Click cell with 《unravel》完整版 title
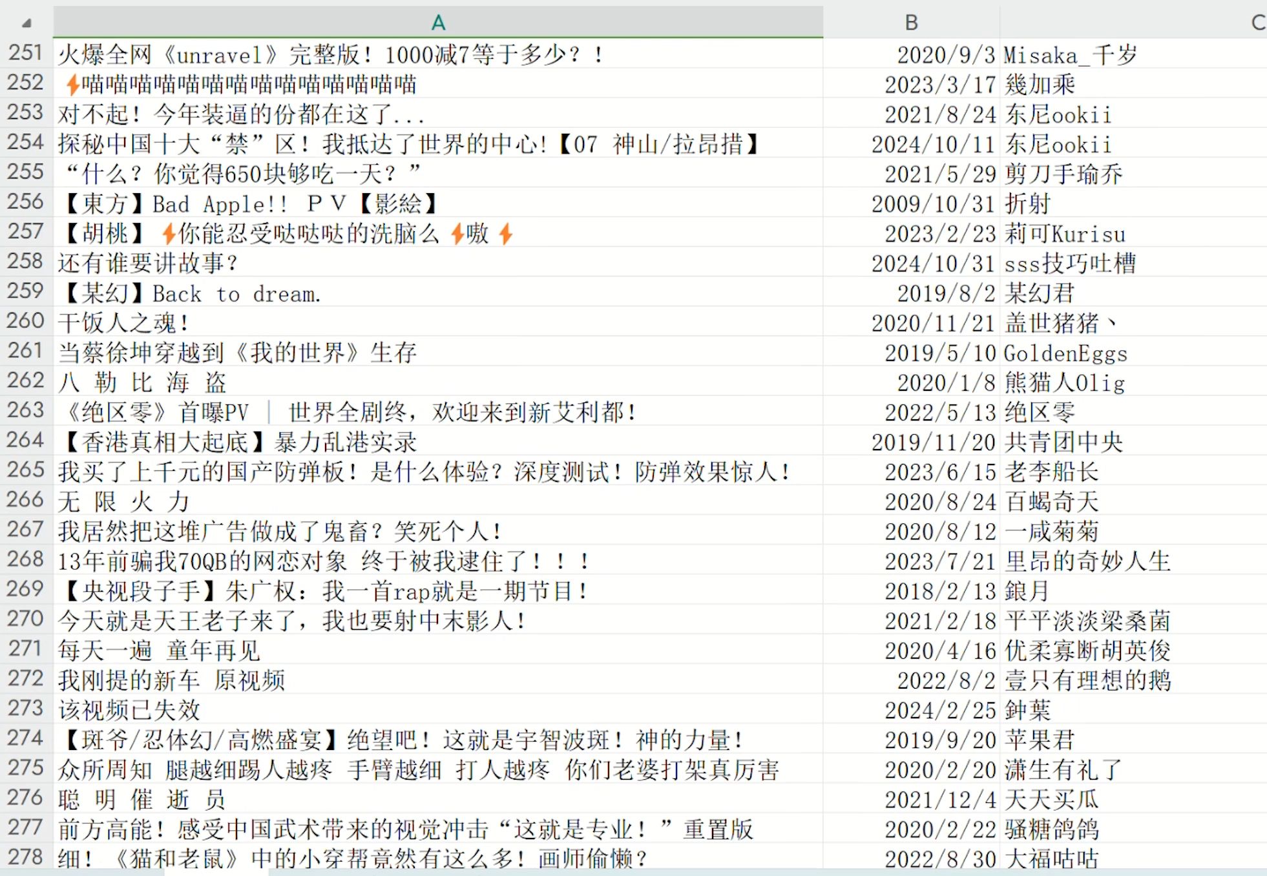The width and height of the screenshot is (1267, 876). point(438,54)
